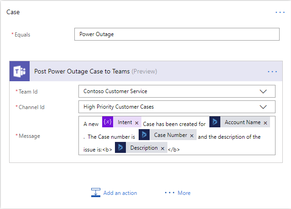Click the Dynamics icon beside Account Name

pos(215,122)
